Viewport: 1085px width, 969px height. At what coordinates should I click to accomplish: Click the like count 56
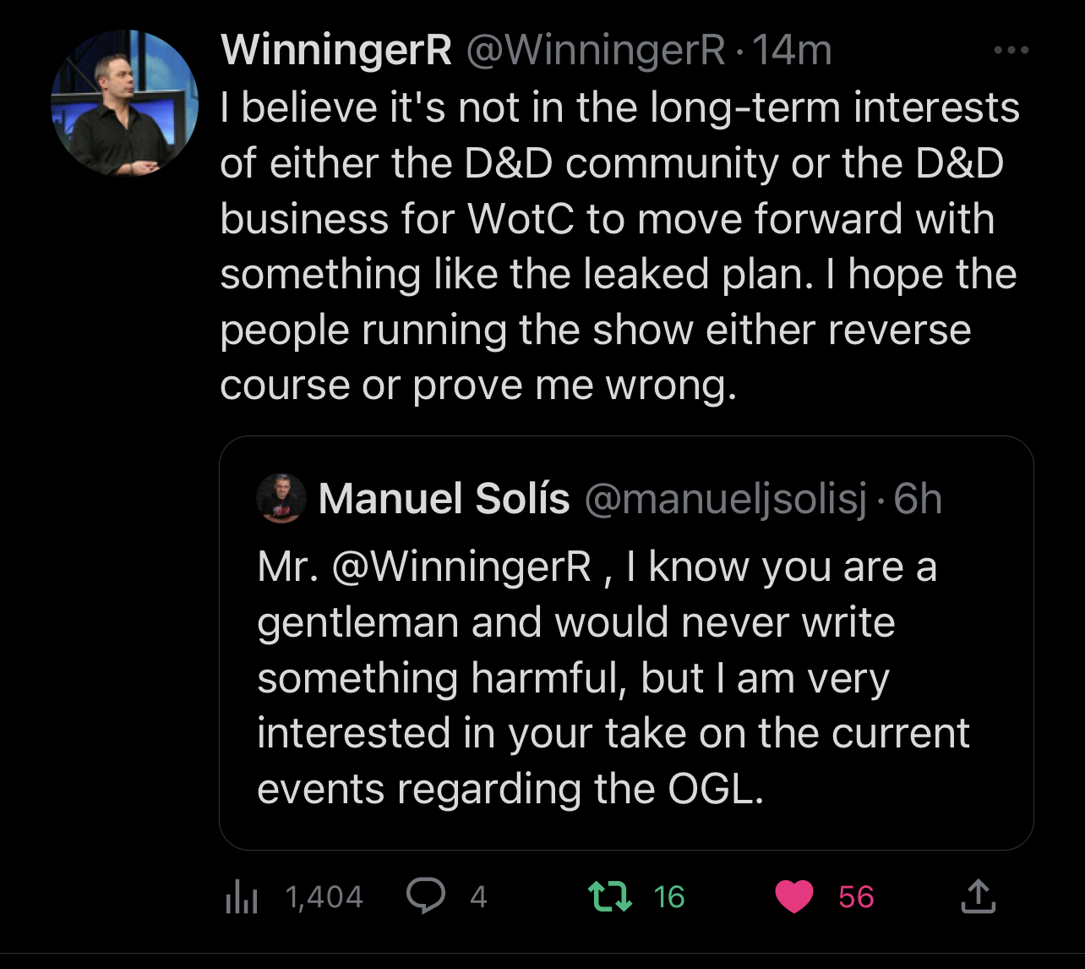tap(856, 896)
